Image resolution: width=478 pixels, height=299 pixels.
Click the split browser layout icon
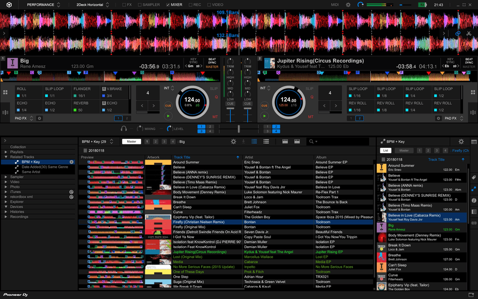point(297,141)
